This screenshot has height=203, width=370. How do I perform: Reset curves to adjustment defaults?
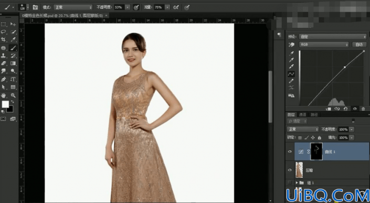coord(346,109)
